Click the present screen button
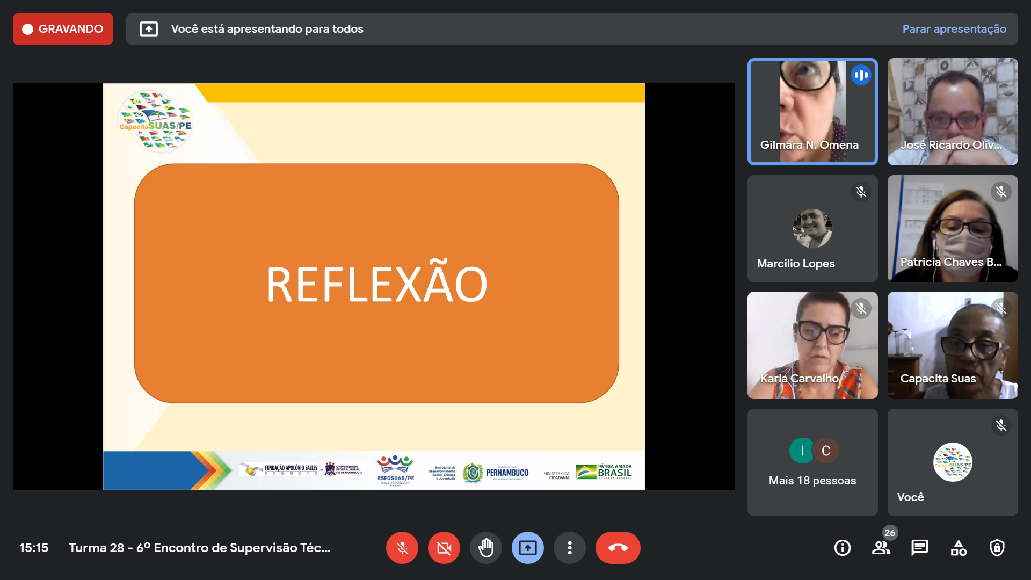The image size is (1031, 580). click(x=527, y=548)
